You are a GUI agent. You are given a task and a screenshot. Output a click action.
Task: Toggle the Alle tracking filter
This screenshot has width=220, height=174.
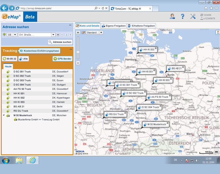pyautogui.click(x=23, y=59)
